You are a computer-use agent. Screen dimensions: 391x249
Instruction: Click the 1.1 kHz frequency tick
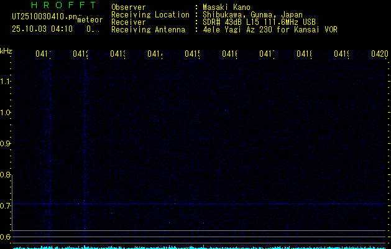point(6,82)
